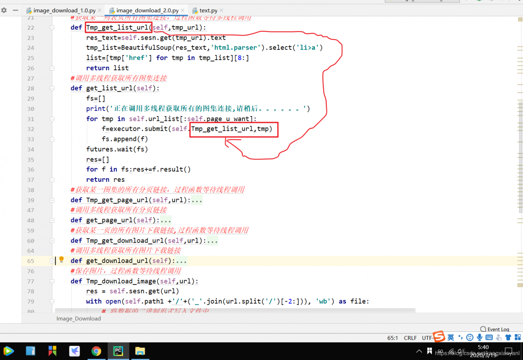The image size is (523, 360).
Task: Click the Sogou microphone voice input icon
Action: pos(480,338)
